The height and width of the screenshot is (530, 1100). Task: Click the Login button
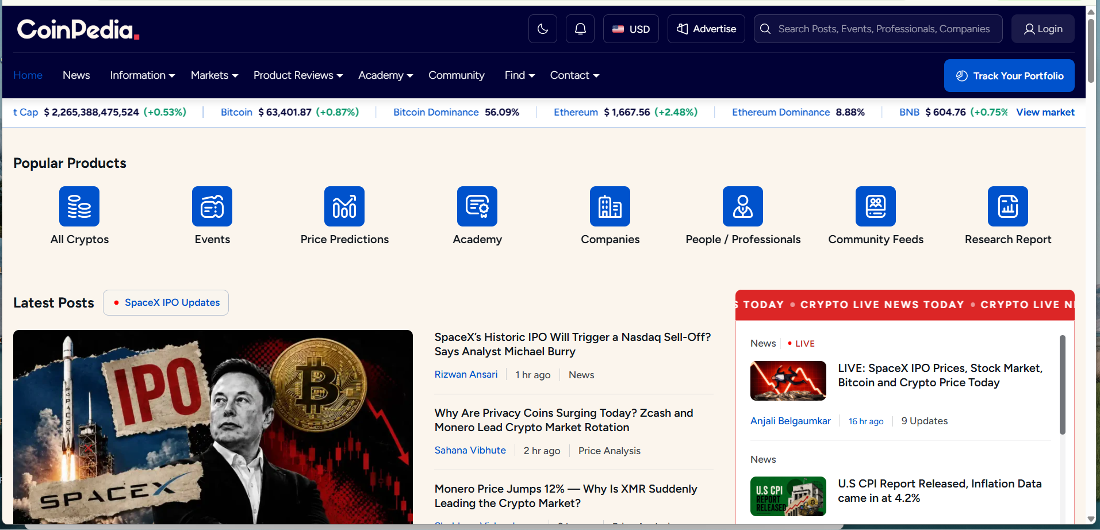click(x=1042, y=29)
